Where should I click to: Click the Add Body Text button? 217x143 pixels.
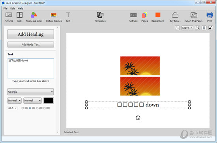[31, 44]
